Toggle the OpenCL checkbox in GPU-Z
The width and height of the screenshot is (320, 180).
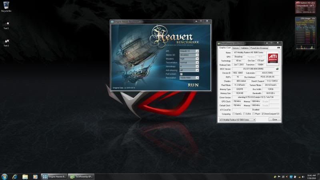234,114
